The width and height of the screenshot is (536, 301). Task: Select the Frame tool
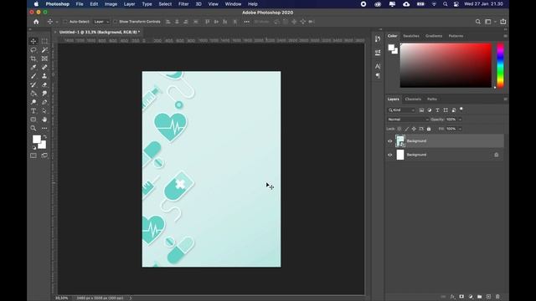click(44, 59)
